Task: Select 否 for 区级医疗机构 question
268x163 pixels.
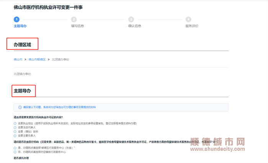Action: coord(15,152)
